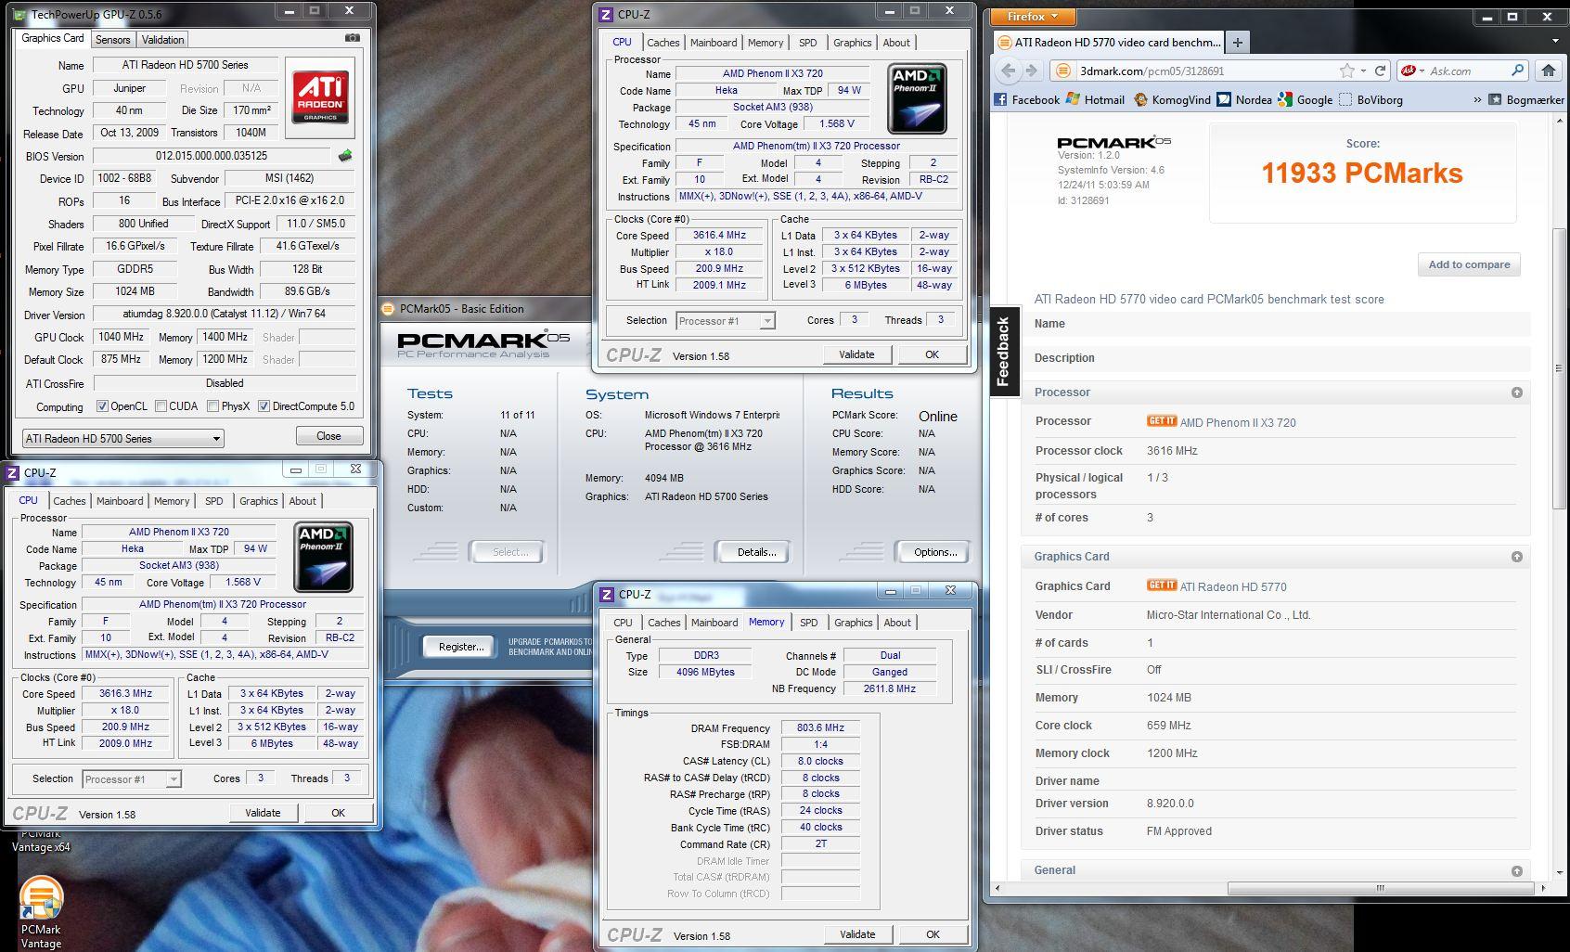The height and width of the screenshot is (952, 1570).
Task: Click BIOS version save icon in GPU-Z
Action: coord(345,156)
